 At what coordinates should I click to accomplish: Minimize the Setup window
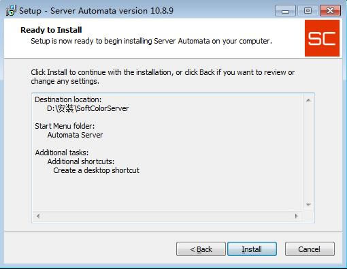285,11
